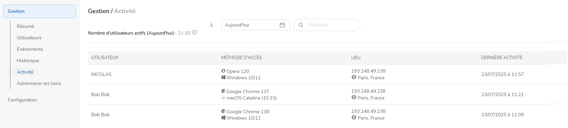
Task: Select Événements in the sidebar
Action: coord(30,49)
